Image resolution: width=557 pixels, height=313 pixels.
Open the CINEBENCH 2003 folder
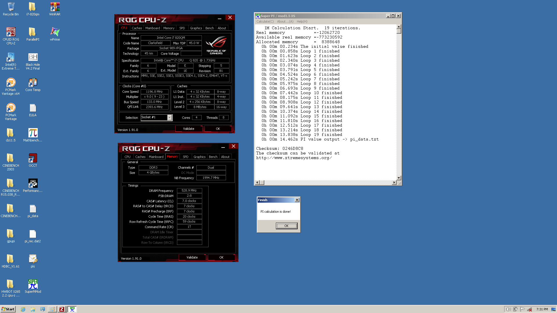pos(11,162)
